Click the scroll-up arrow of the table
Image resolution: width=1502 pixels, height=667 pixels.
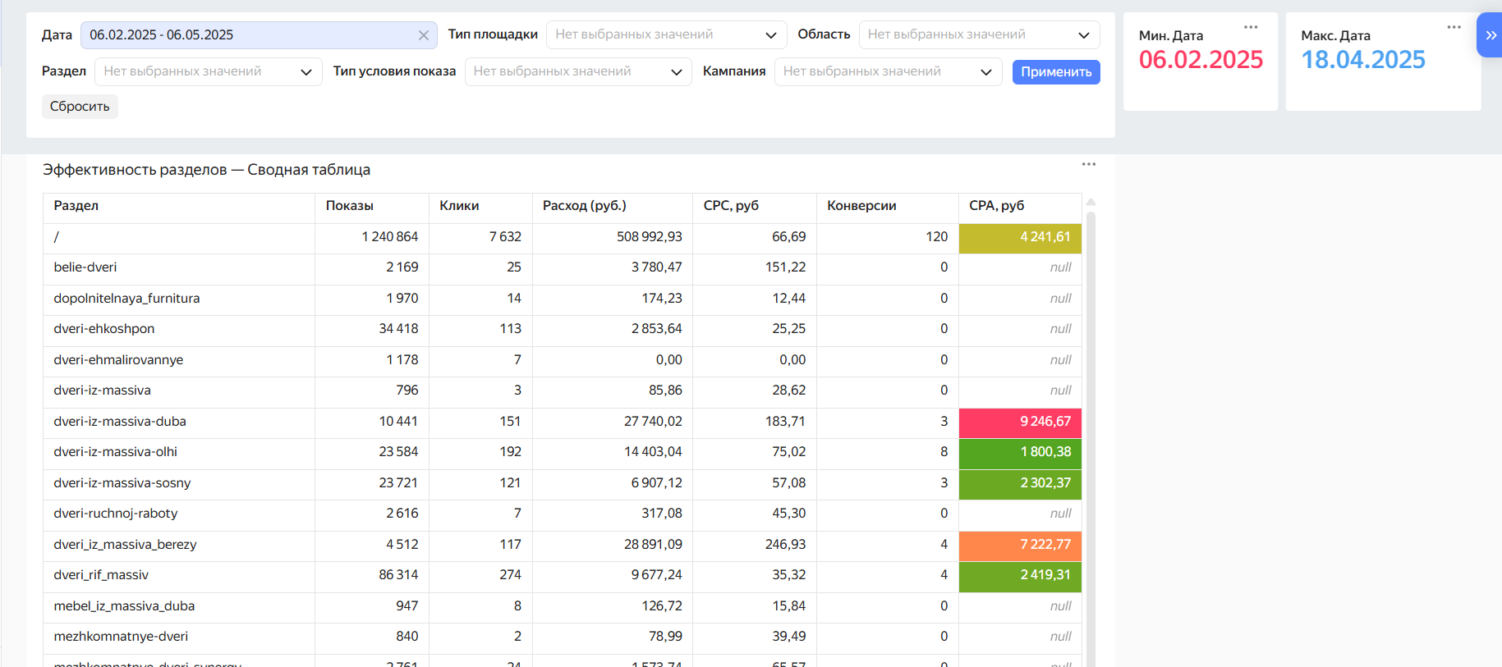(1091, 202)
